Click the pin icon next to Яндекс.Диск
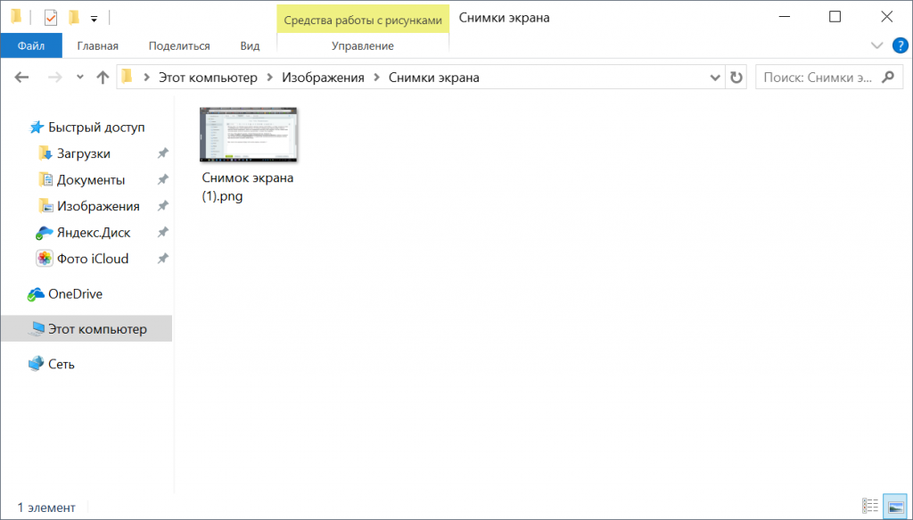 pyautogui.click(x=163, y=232)
